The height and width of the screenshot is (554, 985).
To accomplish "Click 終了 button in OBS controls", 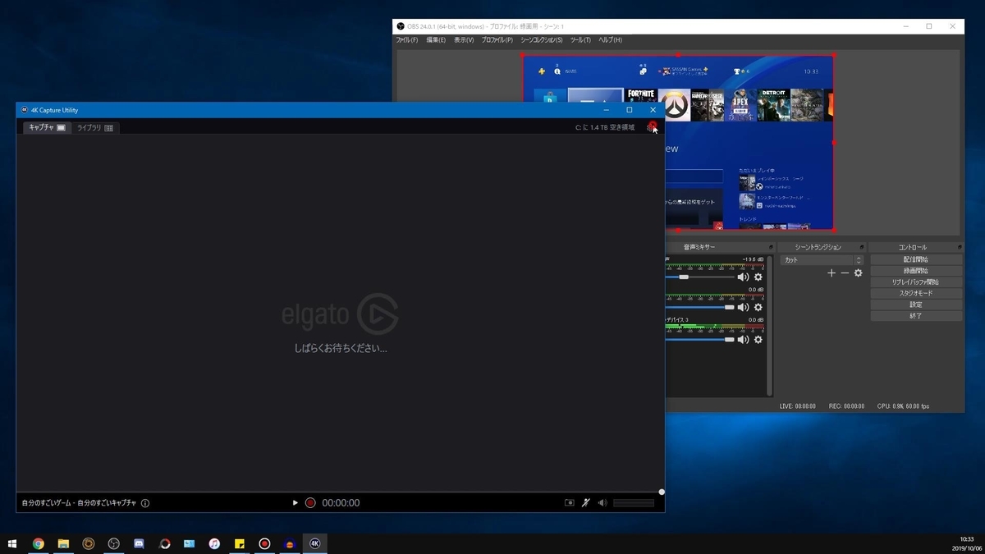I will click(916, 316).
